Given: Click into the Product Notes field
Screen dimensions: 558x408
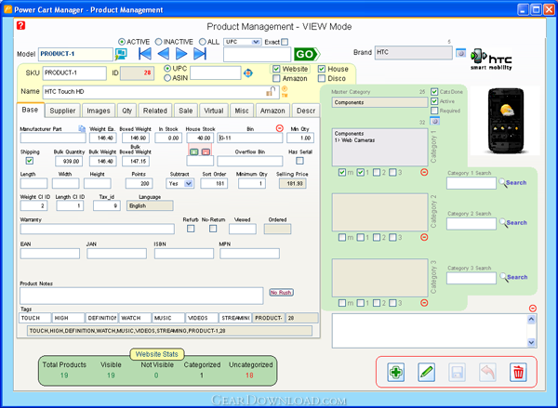Looking at the screenshot, I should point(141,296).
